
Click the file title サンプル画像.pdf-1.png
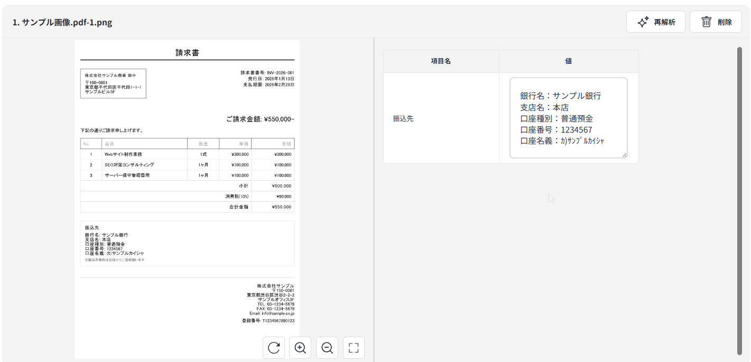62,22
